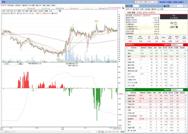Click help question mark in red 區間買超15 header

click(x=163, y=45)
